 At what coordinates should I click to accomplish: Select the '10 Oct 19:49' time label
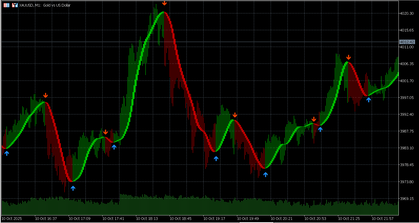tap(248, 219)
